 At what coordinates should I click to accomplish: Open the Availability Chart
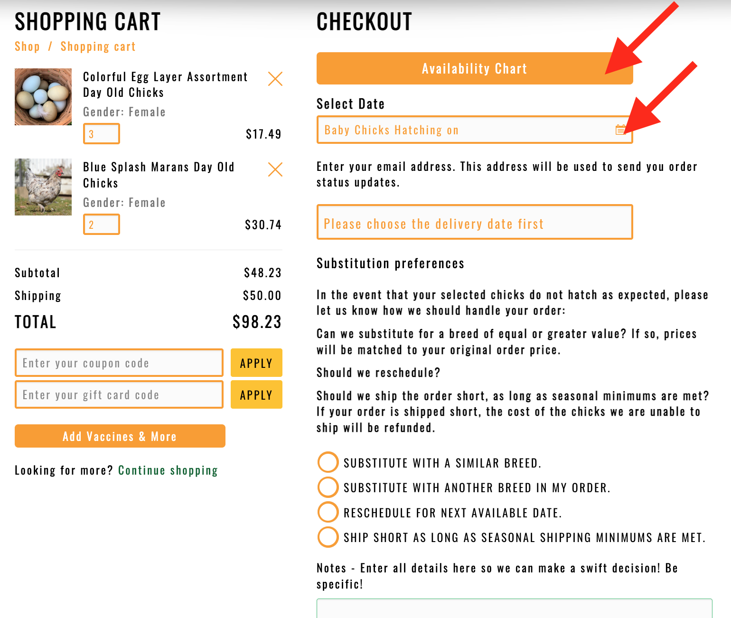tap(474, 69)
